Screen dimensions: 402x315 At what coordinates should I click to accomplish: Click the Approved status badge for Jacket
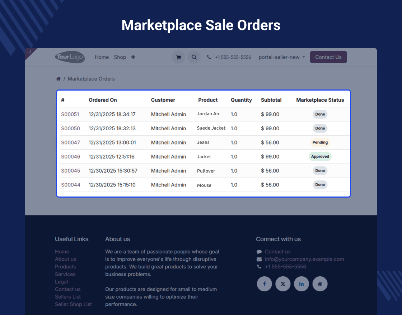click(x=320, y=156)
